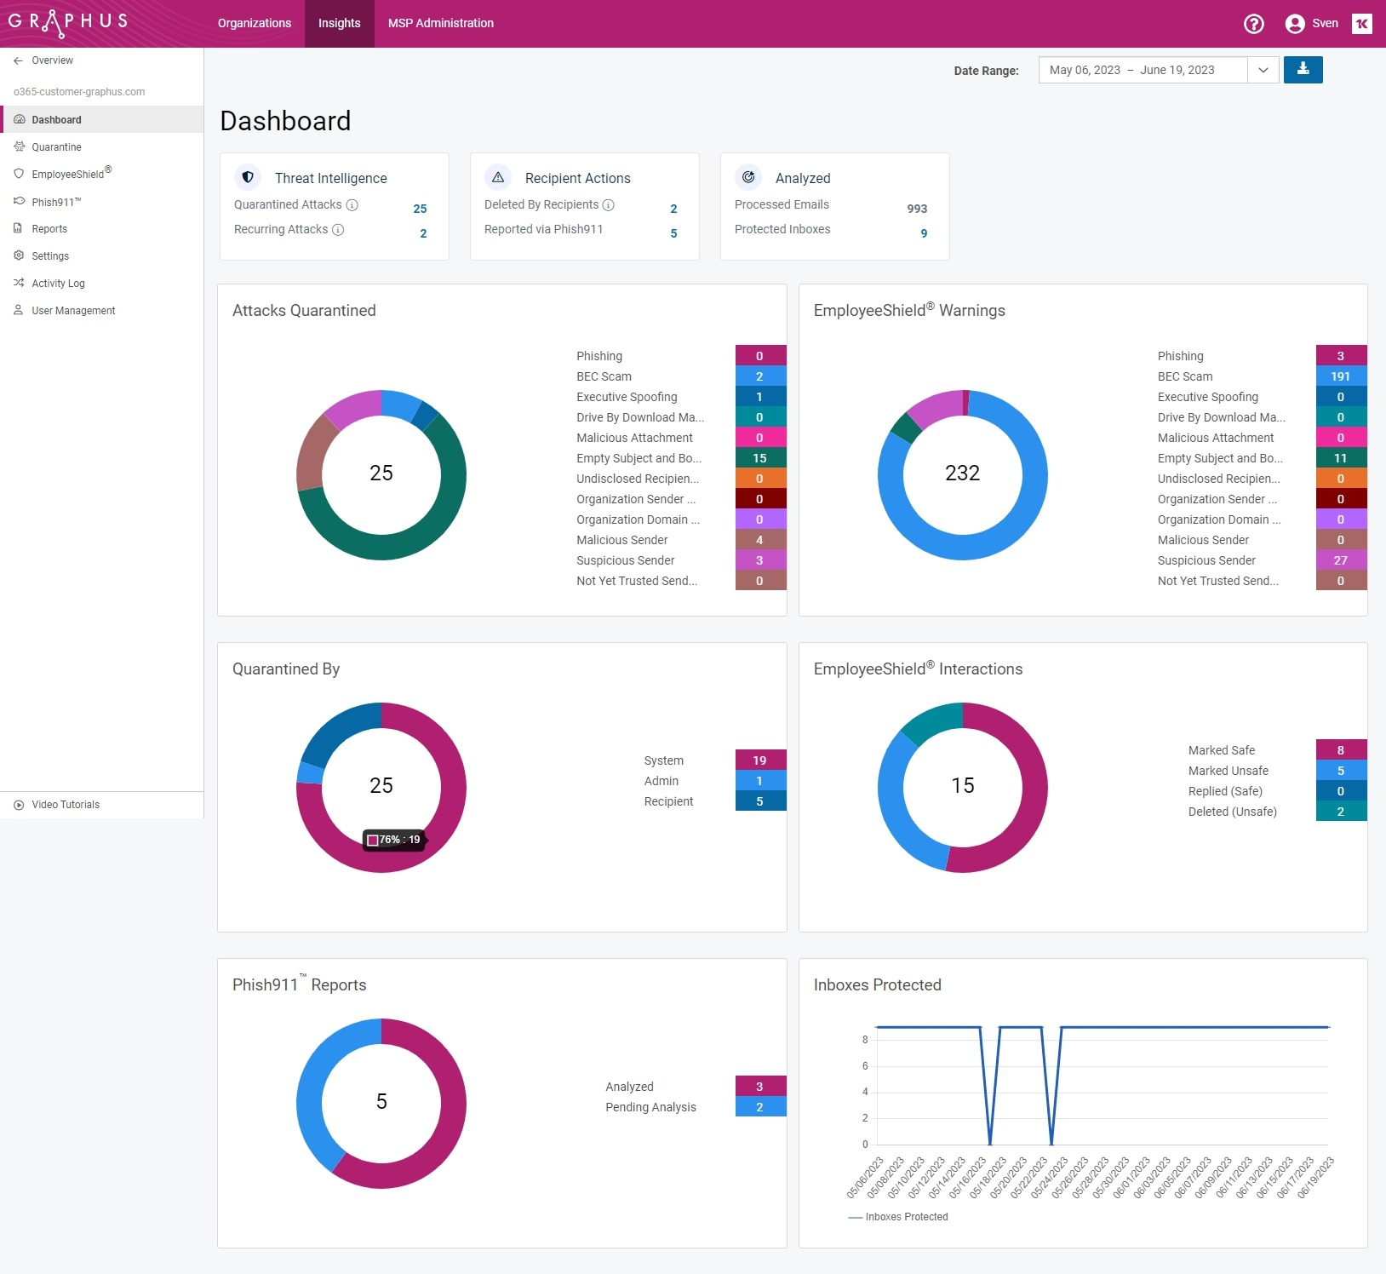
Task: Open the Activity Log page
Action: [x=58, y=284]
